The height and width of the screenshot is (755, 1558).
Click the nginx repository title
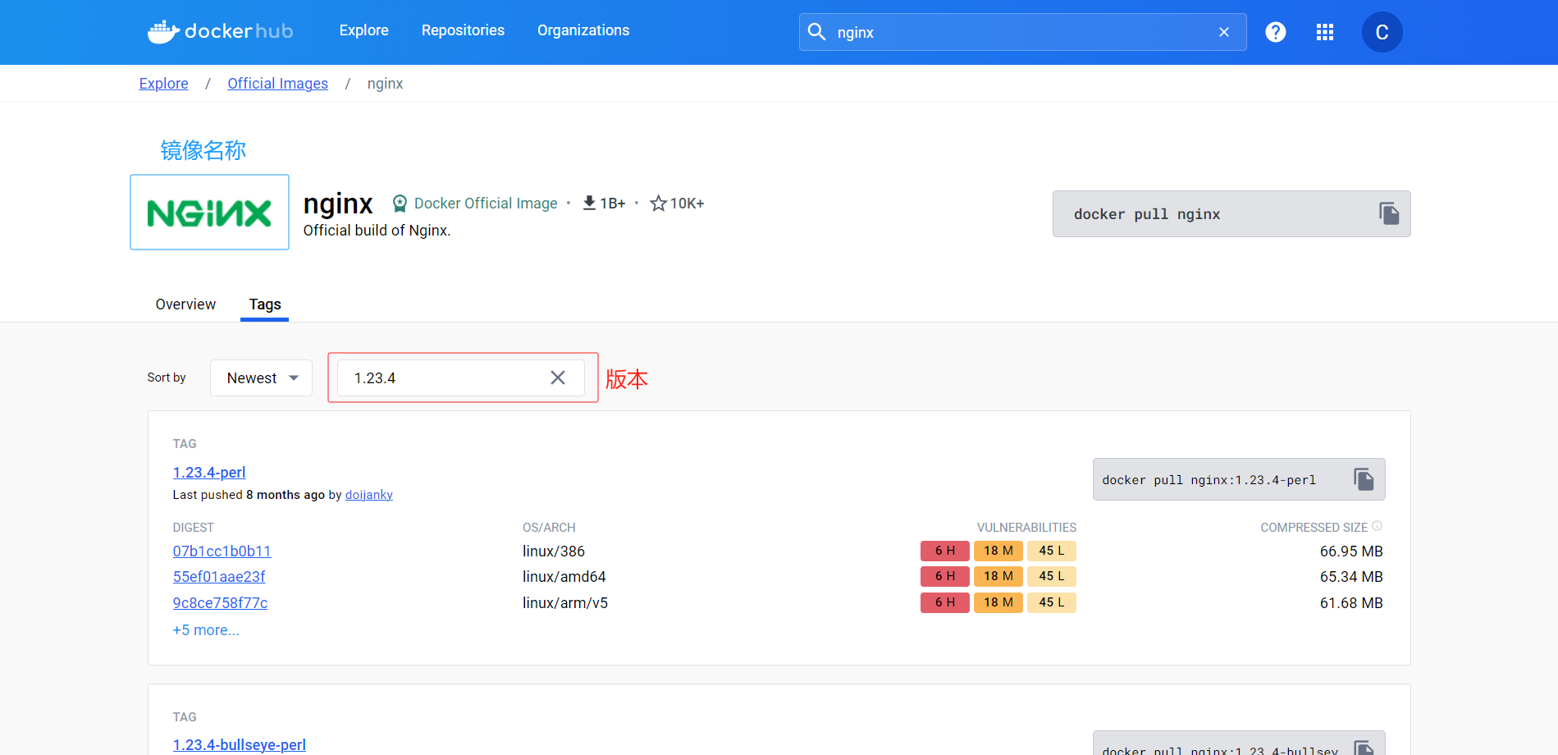338,203
